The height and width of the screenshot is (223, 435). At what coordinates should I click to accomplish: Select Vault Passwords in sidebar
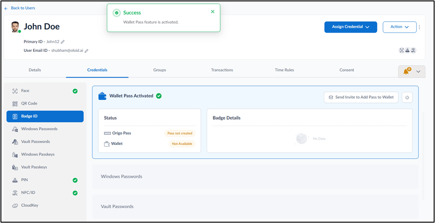45,142
